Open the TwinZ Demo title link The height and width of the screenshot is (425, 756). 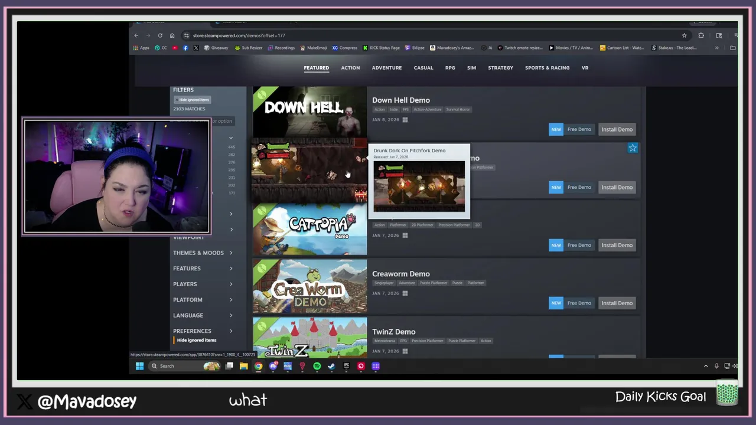click(394, 332)
